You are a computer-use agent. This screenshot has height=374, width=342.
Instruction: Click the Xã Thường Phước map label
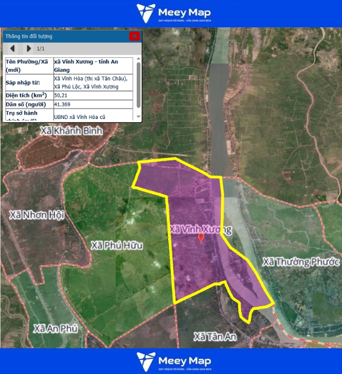(300, 262)
